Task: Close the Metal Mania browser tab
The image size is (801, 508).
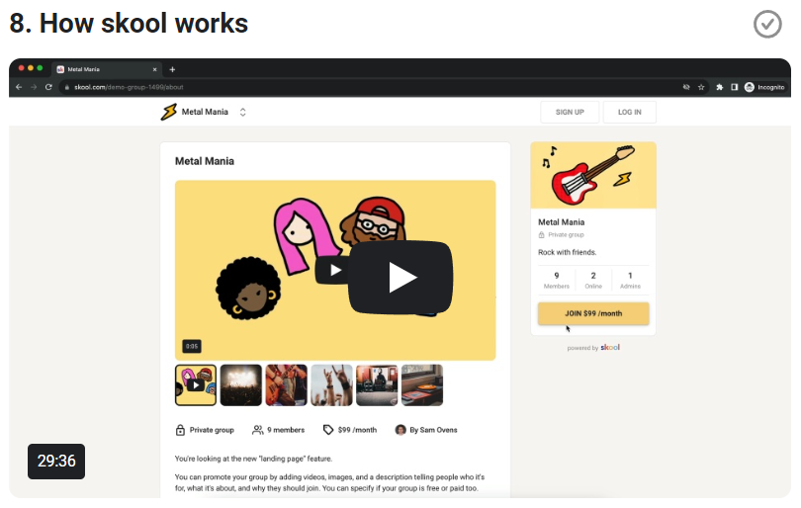Action: 155,69
